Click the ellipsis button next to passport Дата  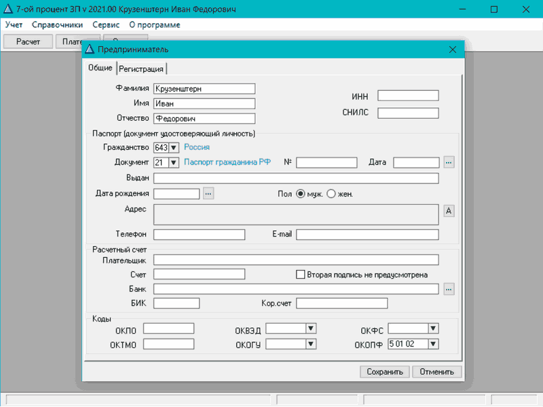point(449,163)
